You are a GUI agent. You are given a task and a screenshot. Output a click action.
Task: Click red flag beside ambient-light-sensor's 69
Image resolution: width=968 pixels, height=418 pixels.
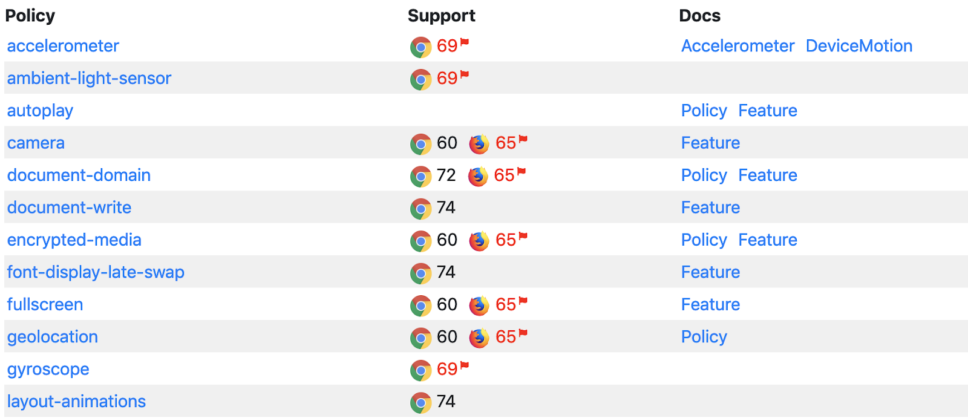click(465, 74)
